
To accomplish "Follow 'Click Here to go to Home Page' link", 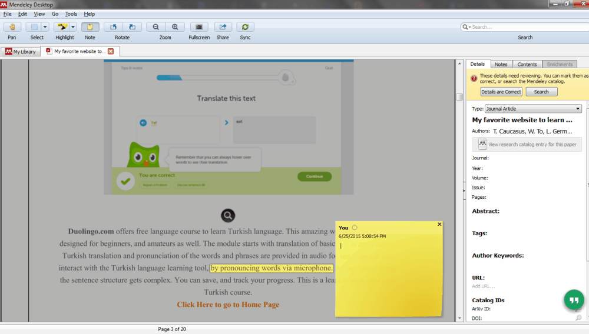I will (x=228, y=305).
